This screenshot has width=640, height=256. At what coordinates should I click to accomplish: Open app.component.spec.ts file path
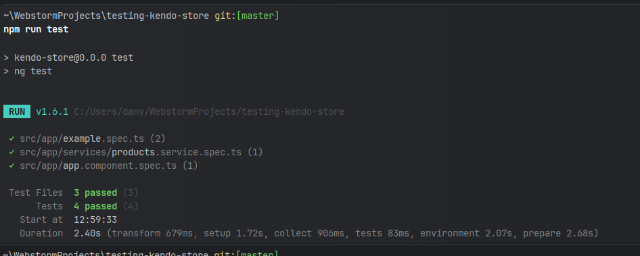tap(98, 166)
